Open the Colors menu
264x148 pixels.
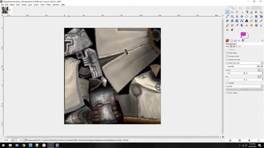(36, 5)
